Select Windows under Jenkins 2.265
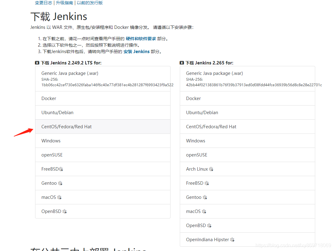 pyautogui.click(x=247, y=141)
